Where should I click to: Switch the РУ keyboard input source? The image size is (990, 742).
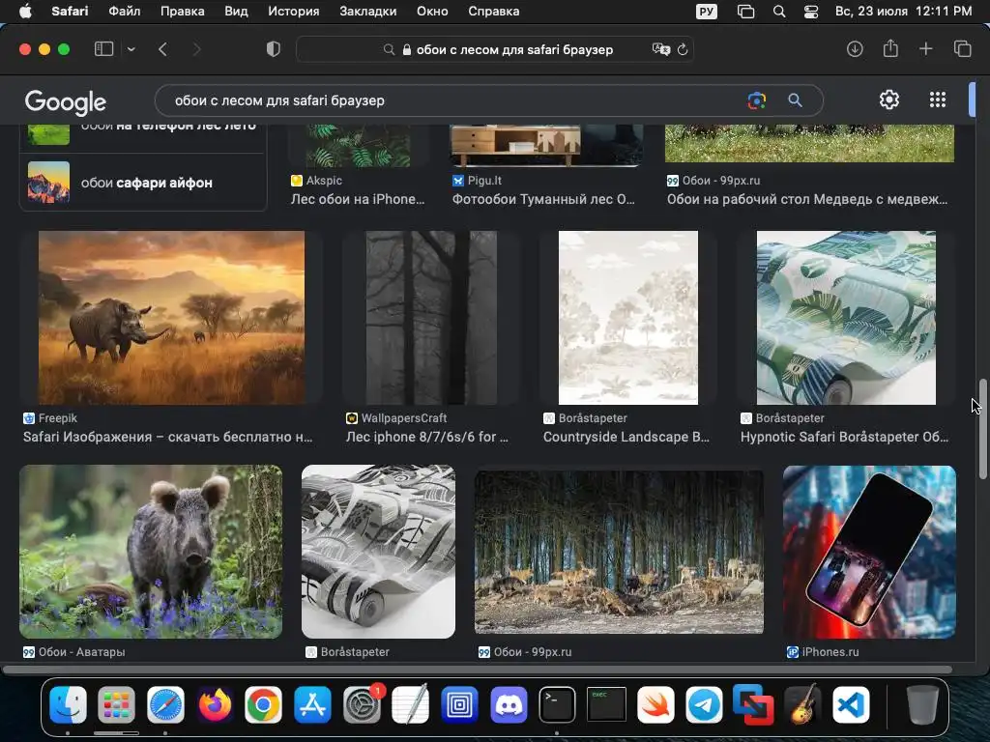pyautogui.click(x=707, y=12)
